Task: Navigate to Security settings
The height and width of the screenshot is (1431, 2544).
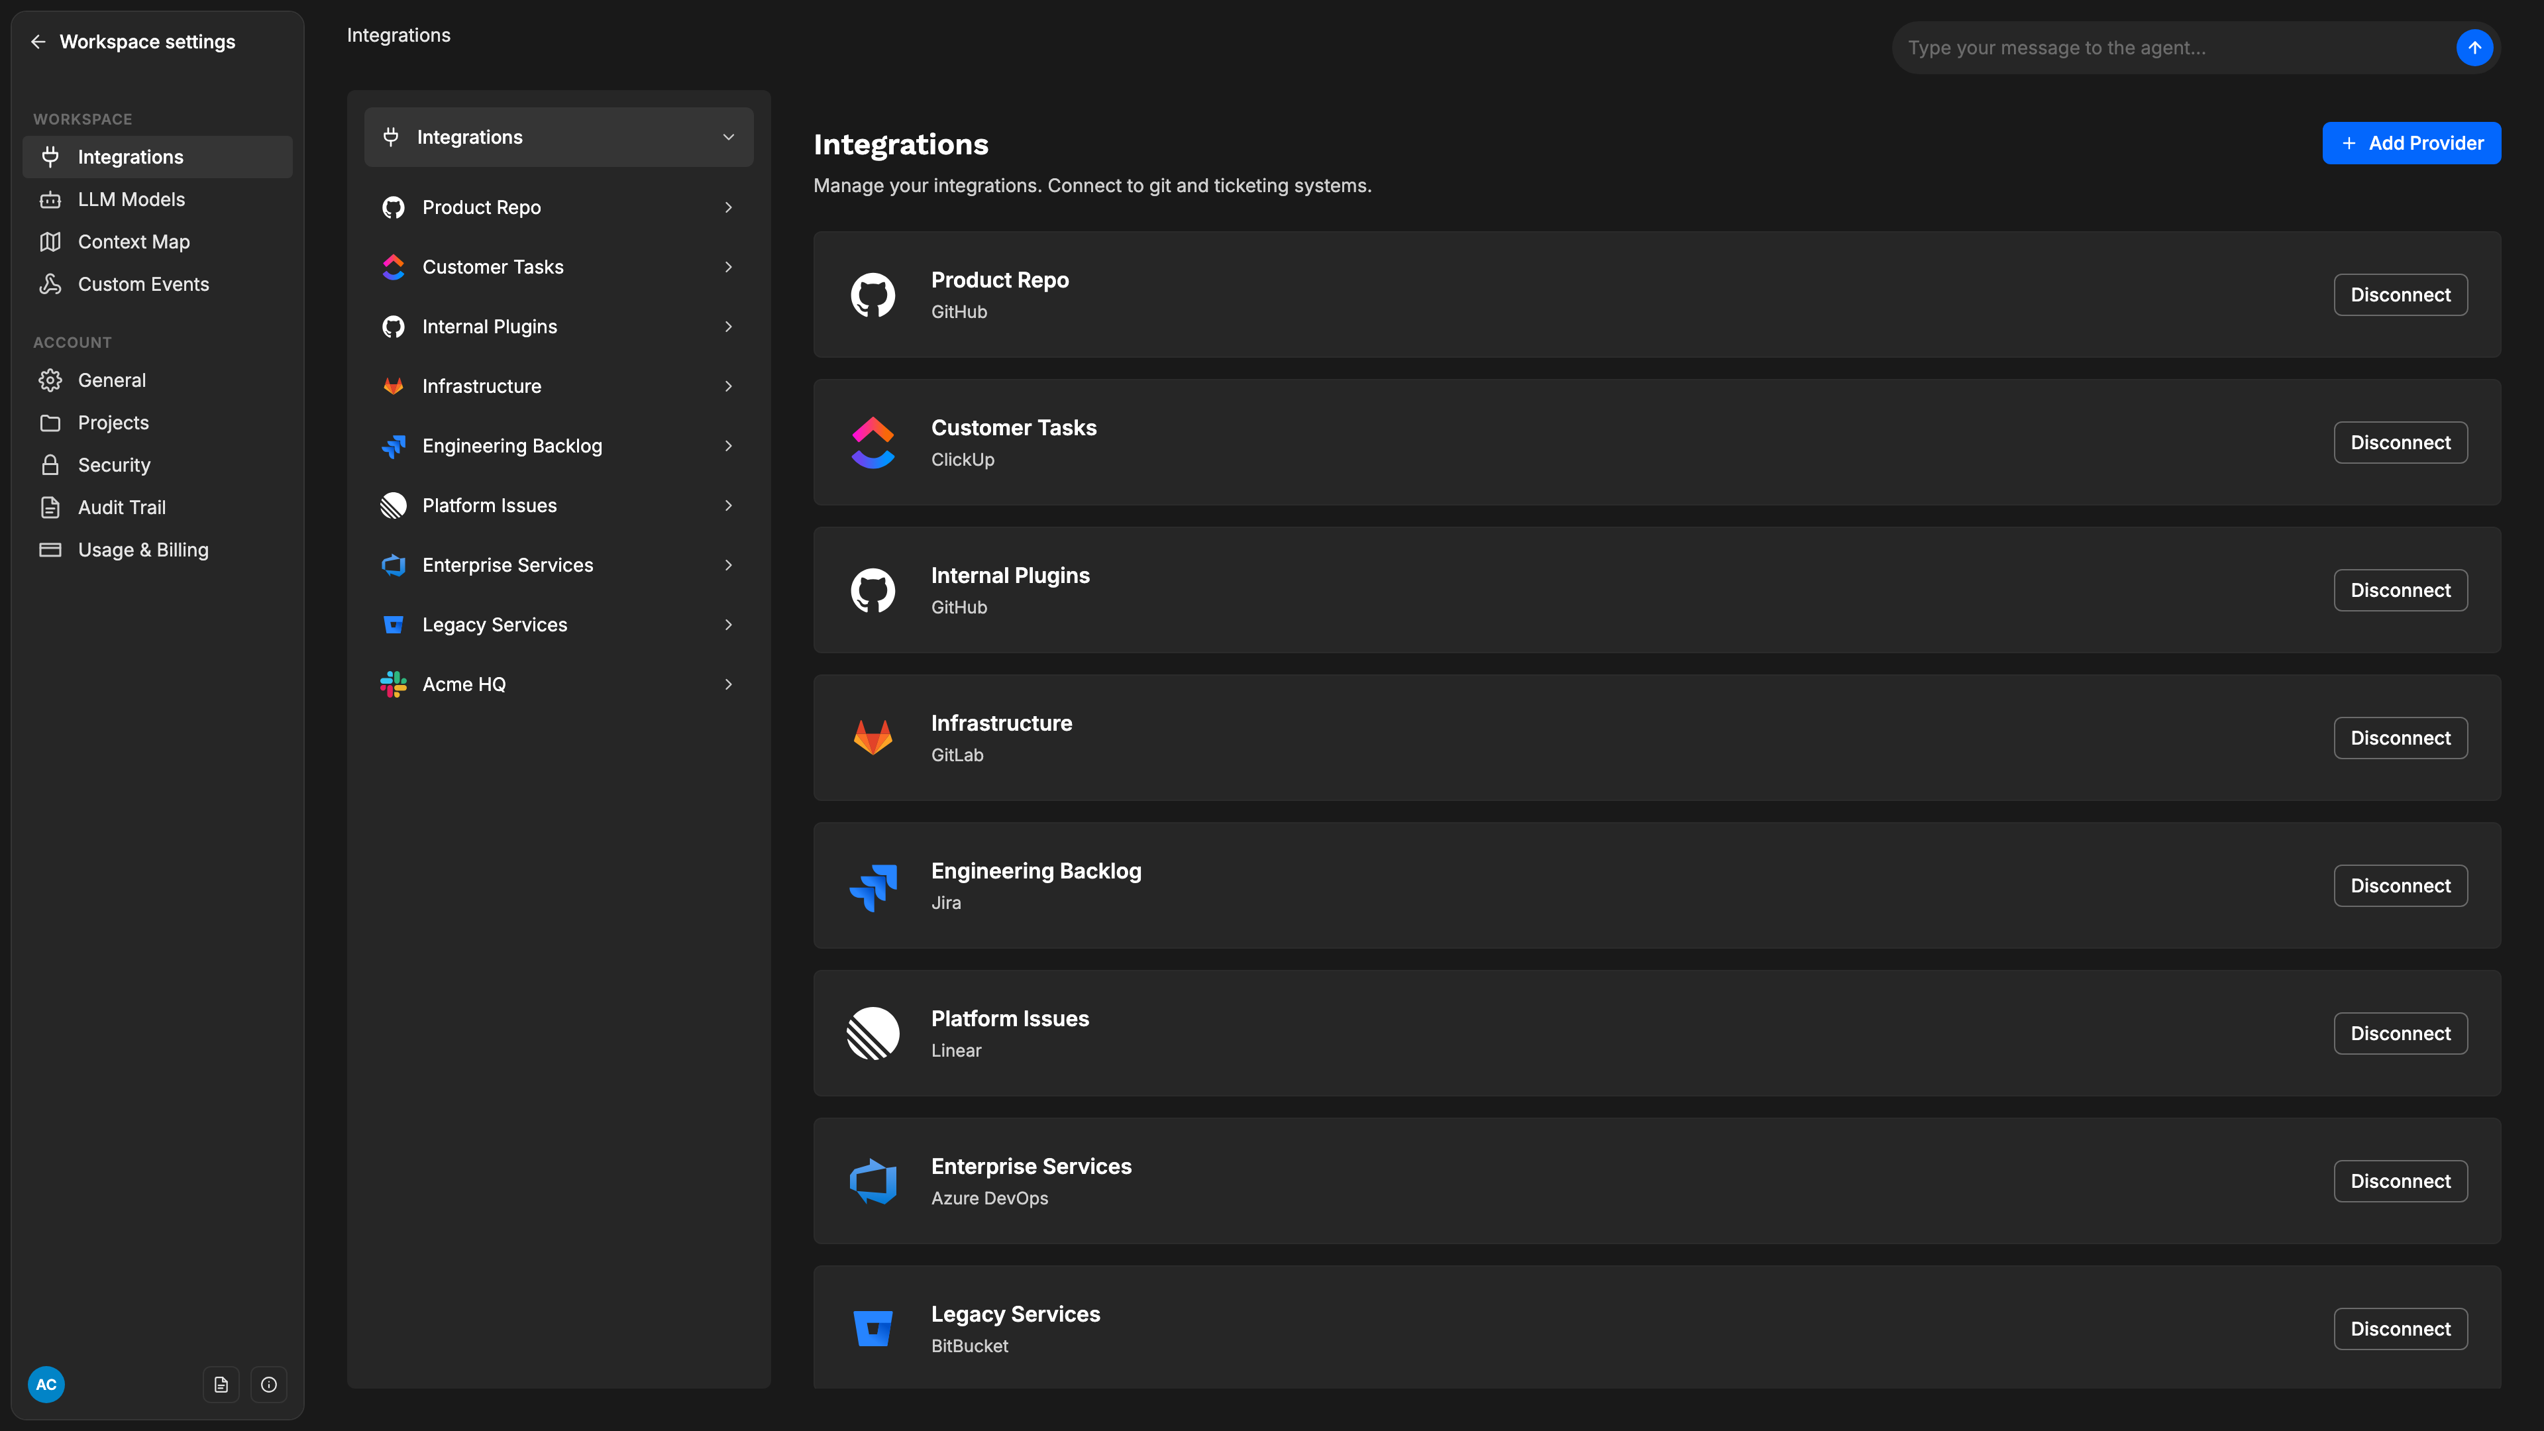Action: tap(158, 465)
